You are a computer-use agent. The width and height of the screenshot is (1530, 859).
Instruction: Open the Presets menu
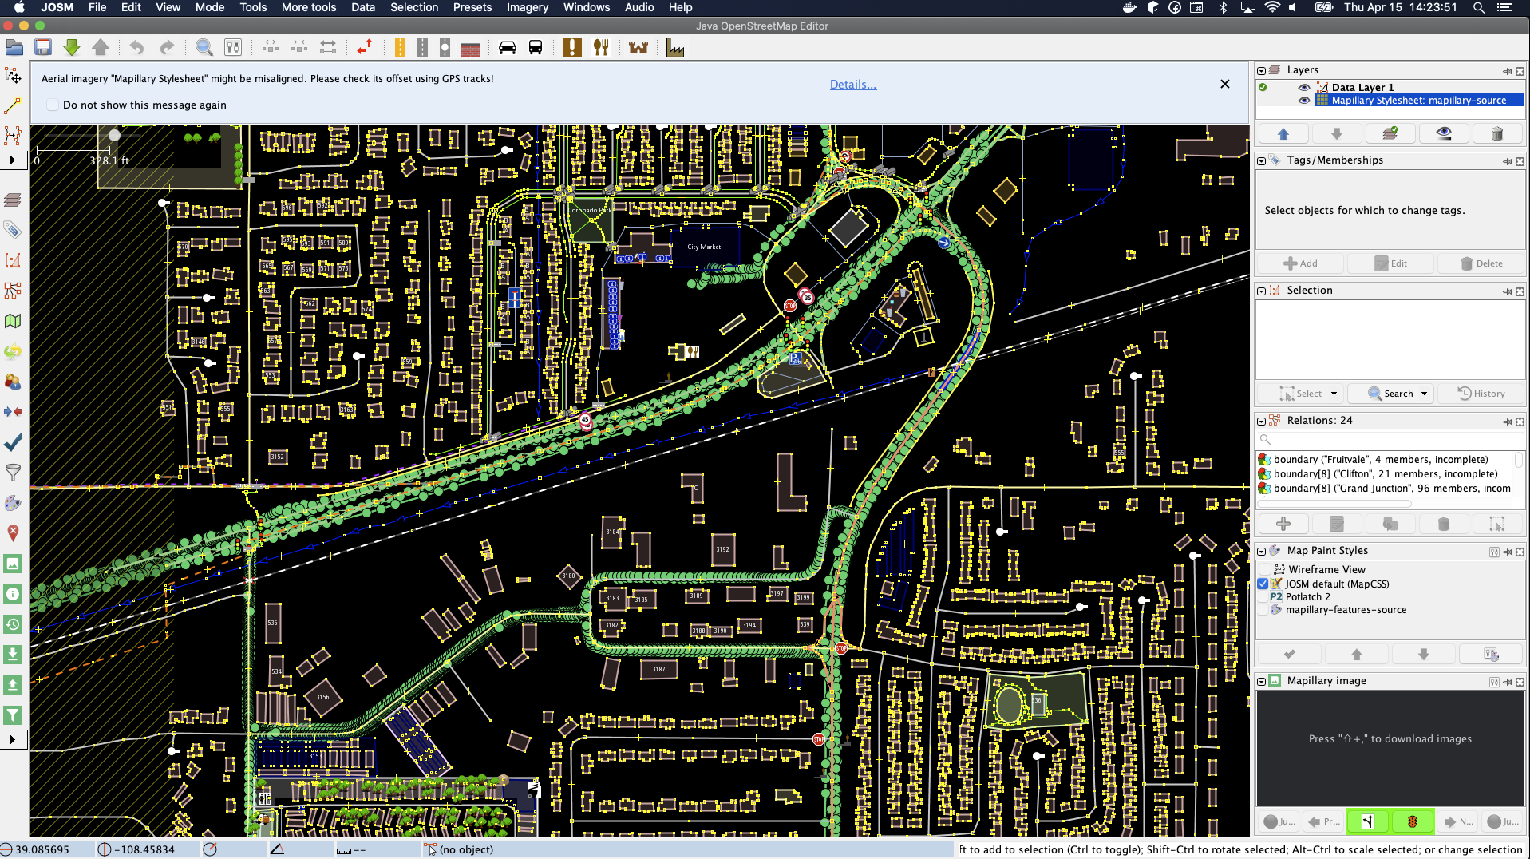click(x=472, y=7)
